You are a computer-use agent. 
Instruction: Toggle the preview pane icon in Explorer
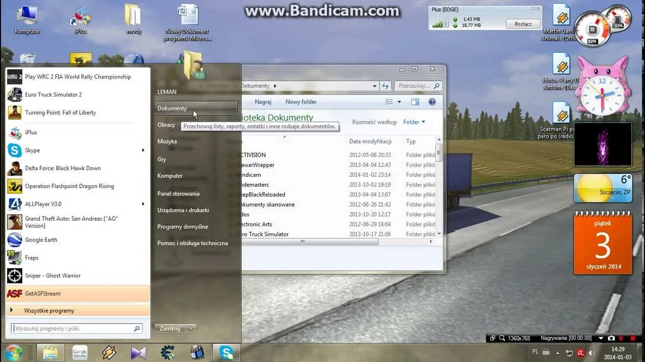pyautogui.click(x=415, y=102)
